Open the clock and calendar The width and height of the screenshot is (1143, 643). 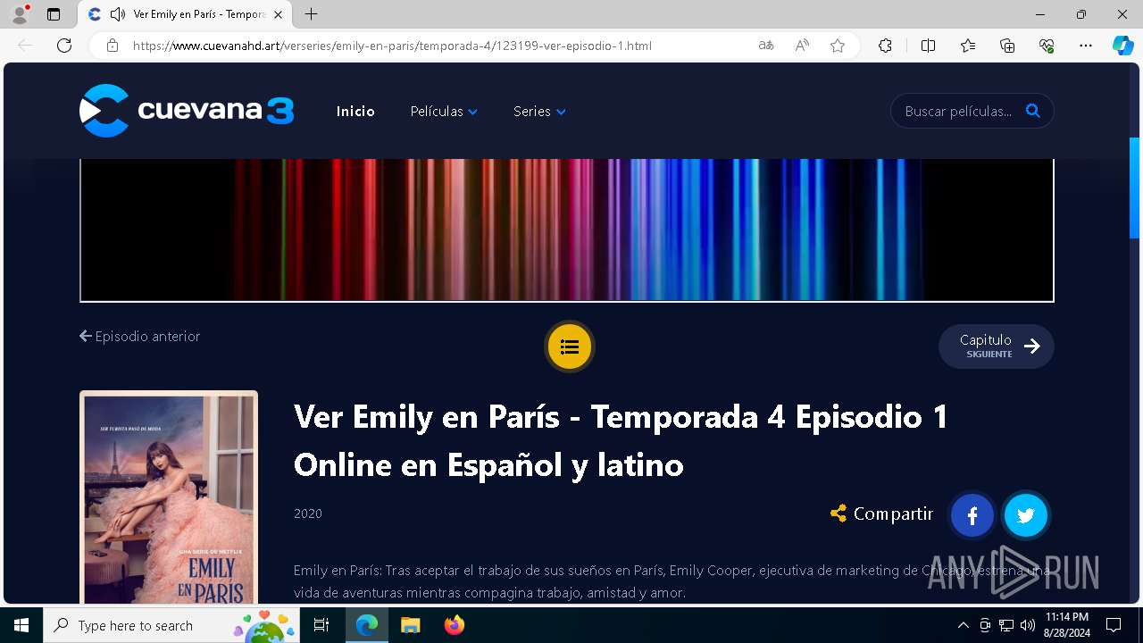coord(1066,625)
